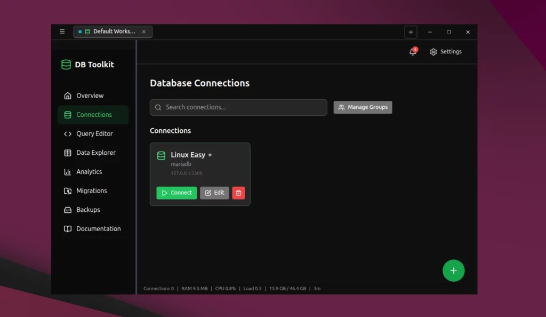Delete the Linux Easy connection via trash icon
This screenshot has height=317, width=546.
pyautogui.click(x=238, y=193)
